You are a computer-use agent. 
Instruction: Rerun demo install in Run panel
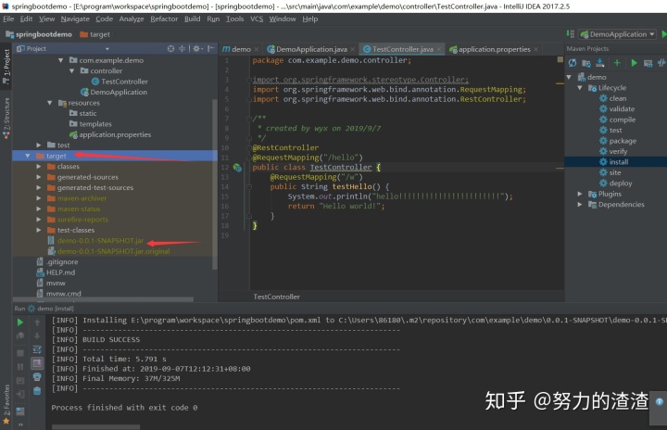[x=20, y=322]
